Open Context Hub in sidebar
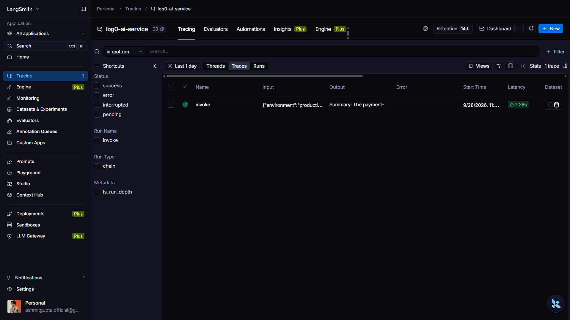Image resolution: width=570 pixels, height=320 pixels. (45, 195)
